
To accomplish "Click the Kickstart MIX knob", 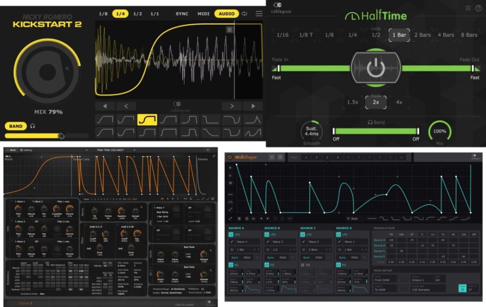I will coord(47,71).
